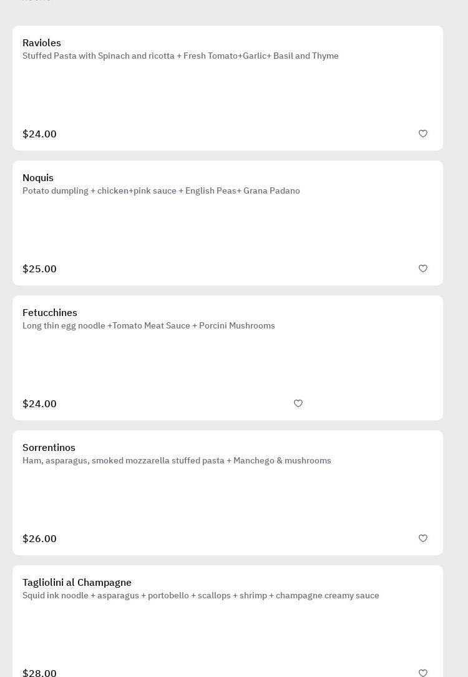Add Sorrentinos to favorites with heart
This screenshot has height=677, width=468.
(423, 538)
